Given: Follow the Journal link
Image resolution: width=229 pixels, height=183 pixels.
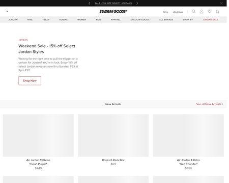Looking at the screenshot, I should (x=178, y=12).
